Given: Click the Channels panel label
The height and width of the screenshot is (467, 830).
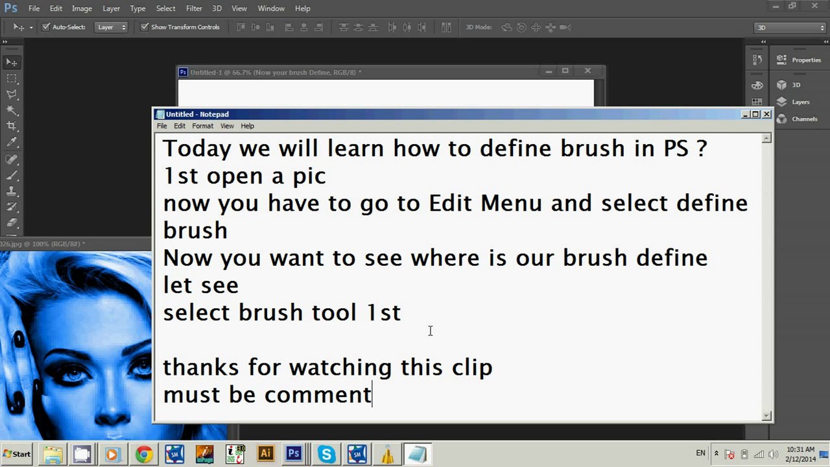Looking at the screenshot, I should tap(804, 119).
